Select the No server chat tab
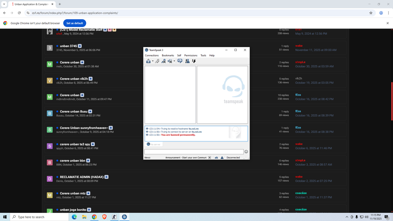393x221 pixels. pyautogui.click(x=154, y=144)
